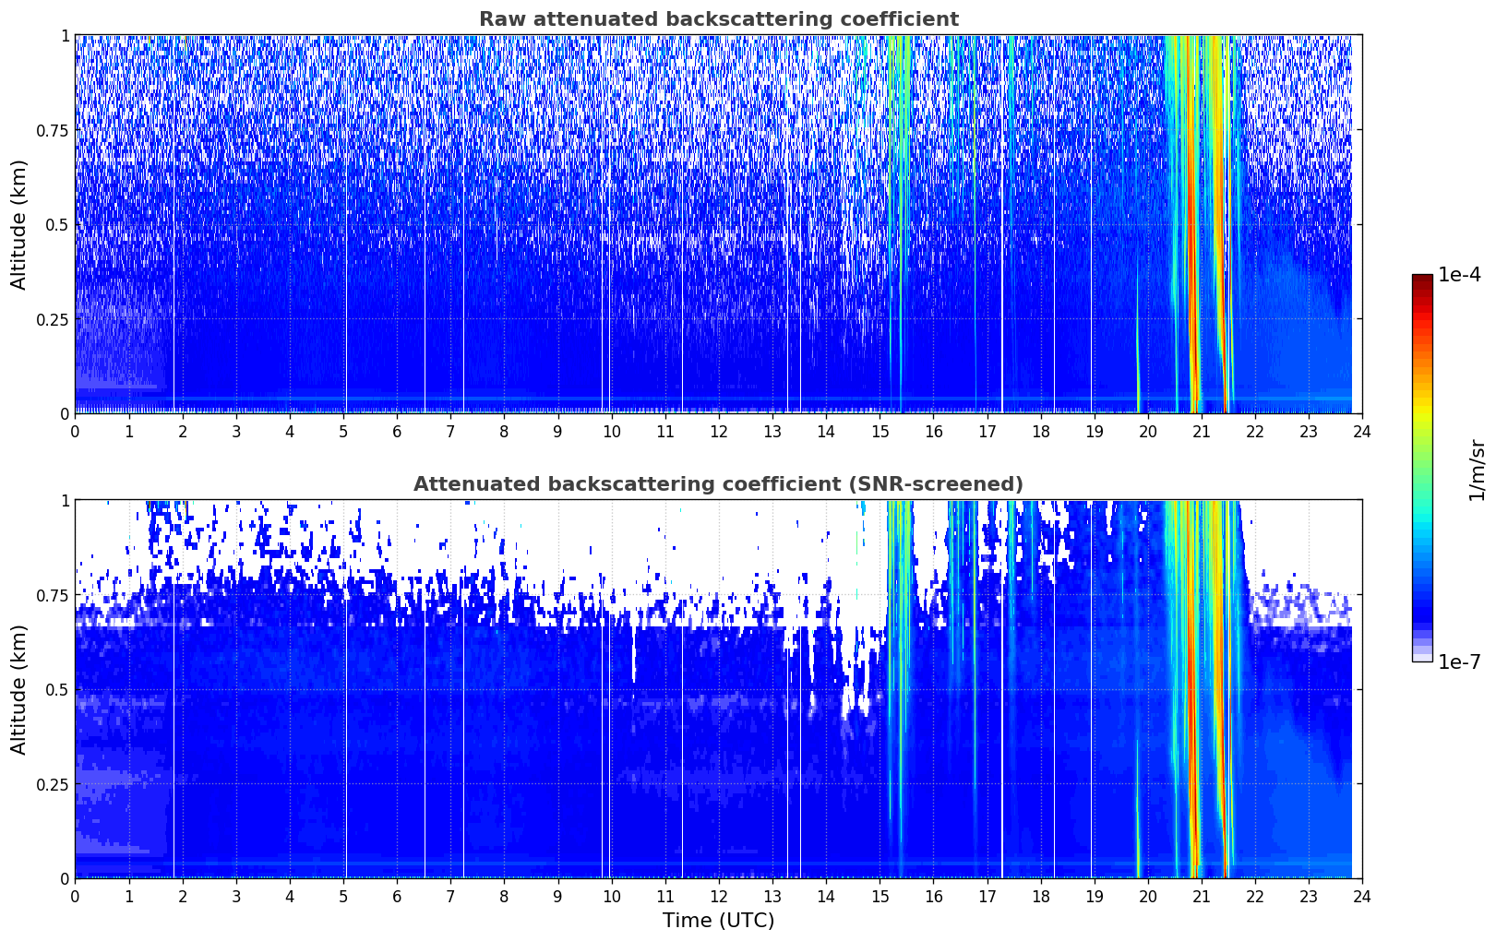Click the 'Raw attenuated backscattering coefficient' title

pyautogui.click(x=718, y=19)
